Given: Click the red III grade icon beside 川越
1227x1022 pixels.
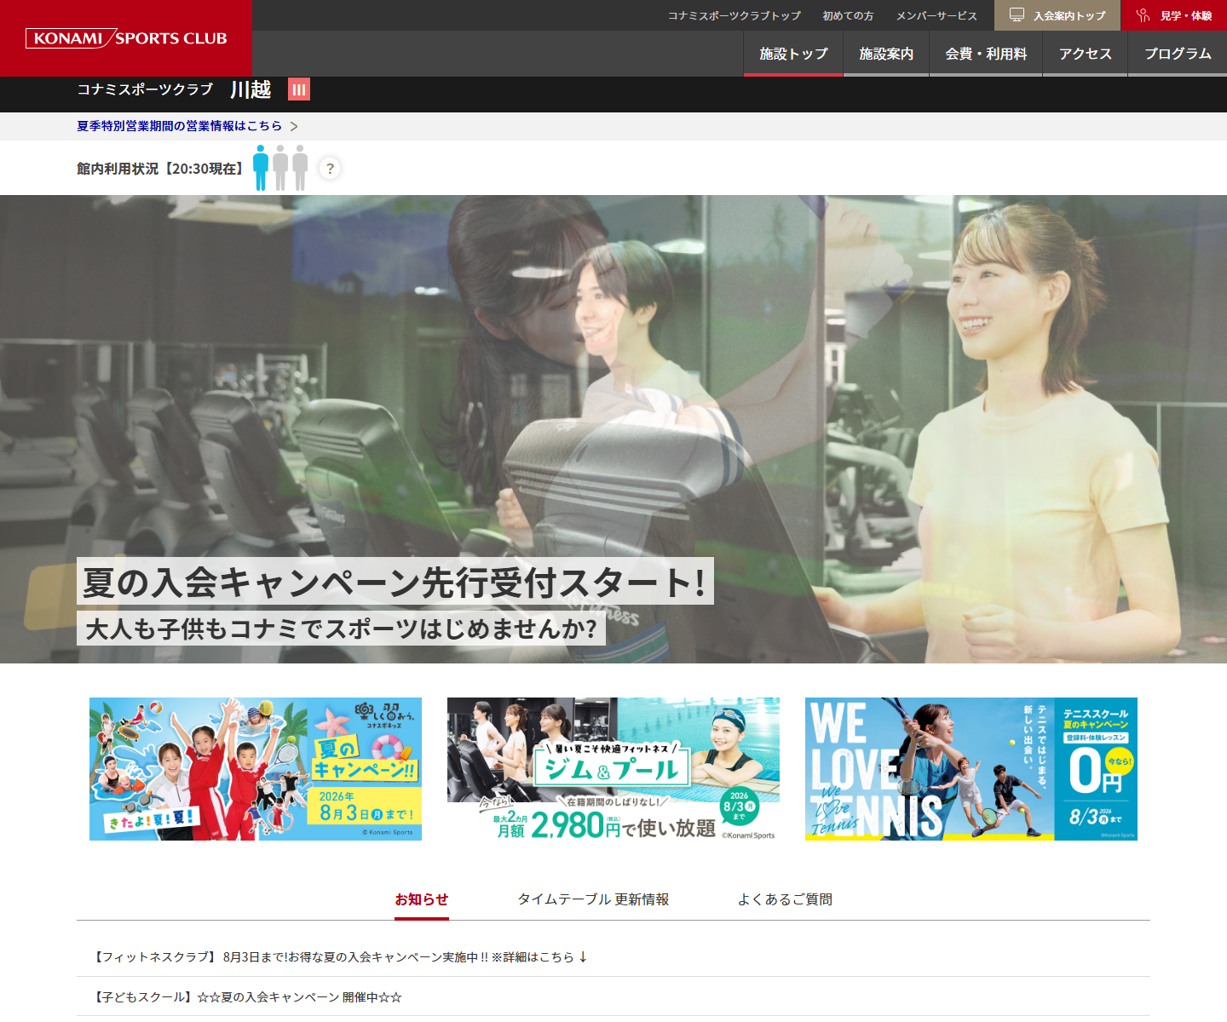Looking at the screenshot, I should 299,89.
